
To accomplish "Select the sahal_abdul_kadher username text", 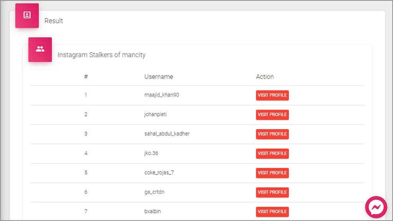I will (167, 134).
